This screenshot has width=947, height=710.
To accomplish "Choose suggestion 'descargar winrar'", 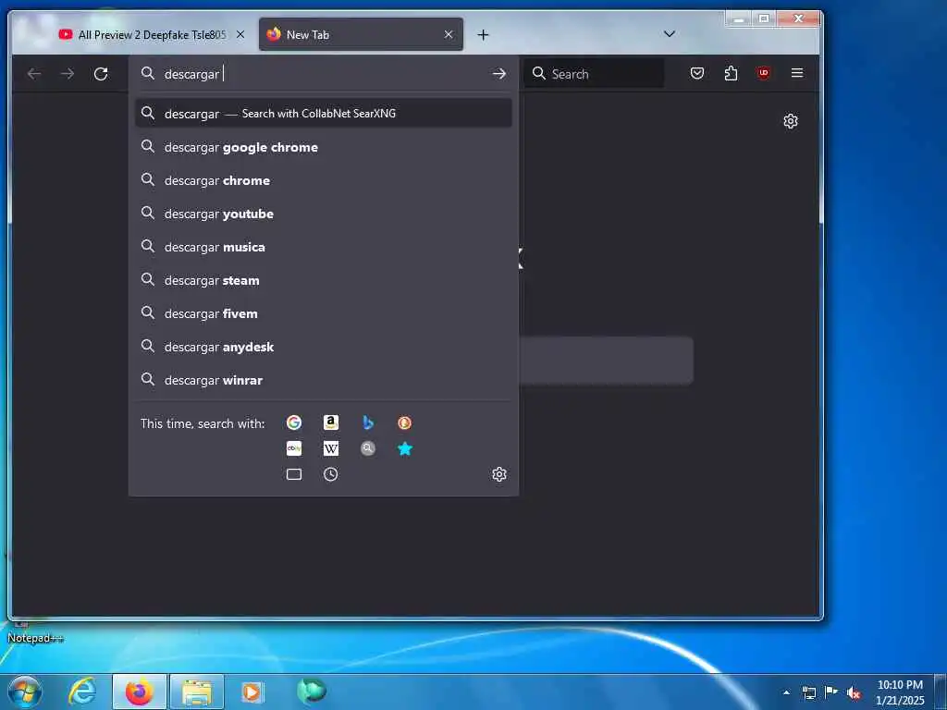I will (x=324, y=380).
